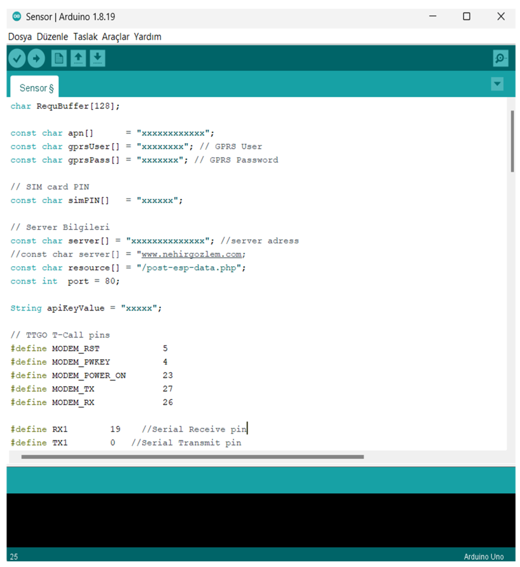Select the Sensor sketch tab
This screenshot has height=567, width=520.
click(x=36, y=88)
